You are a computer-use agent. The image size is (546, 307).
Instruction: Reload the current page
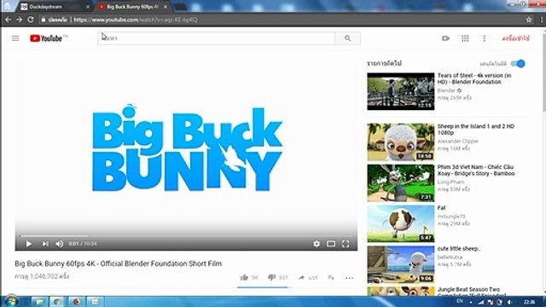point(31,20)
